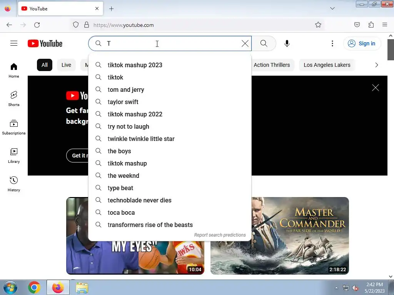Launch Chrome from the taskbar

click(x=34, y=287)
